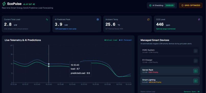Screen dimensions: 206x93
Task: Click the chip icon on AI Predicted Peak card
Action: click(x=98, y=20)
